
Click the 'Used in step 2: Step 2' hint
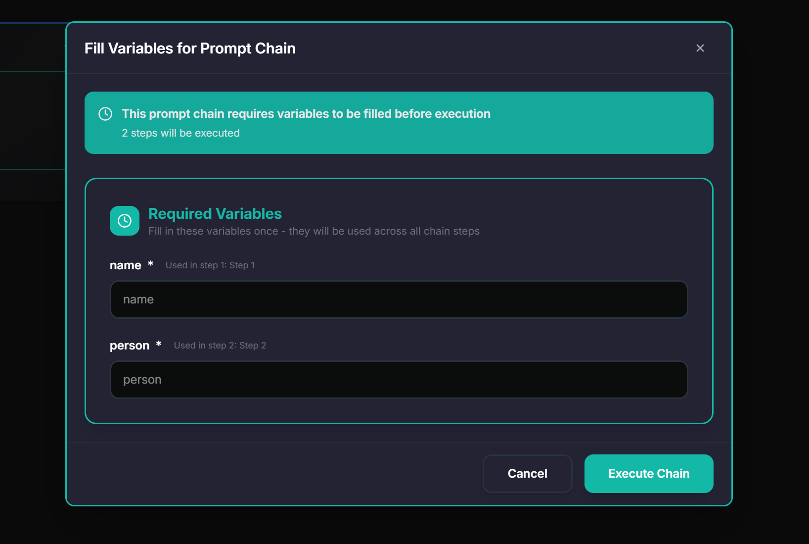(x=220, y=346)
